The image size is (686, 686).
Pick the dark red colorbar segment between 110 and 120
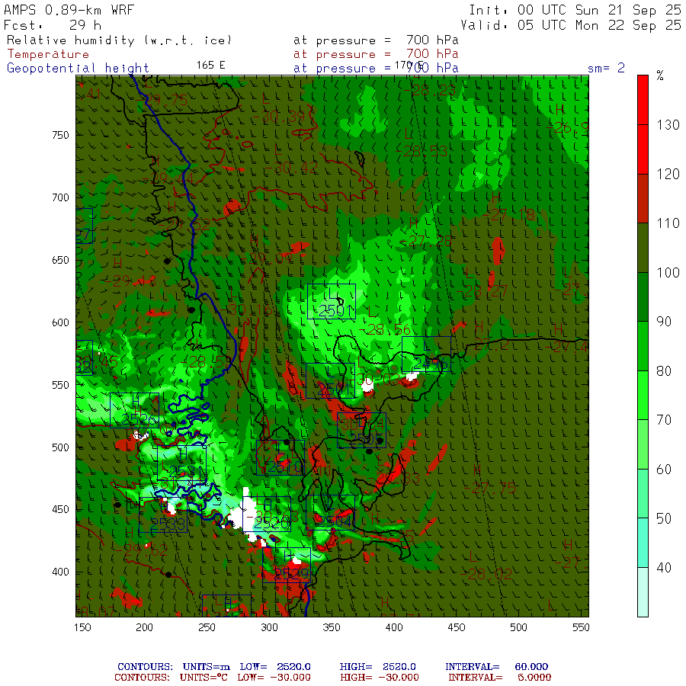pyautogui.click(x=643, y=199)
